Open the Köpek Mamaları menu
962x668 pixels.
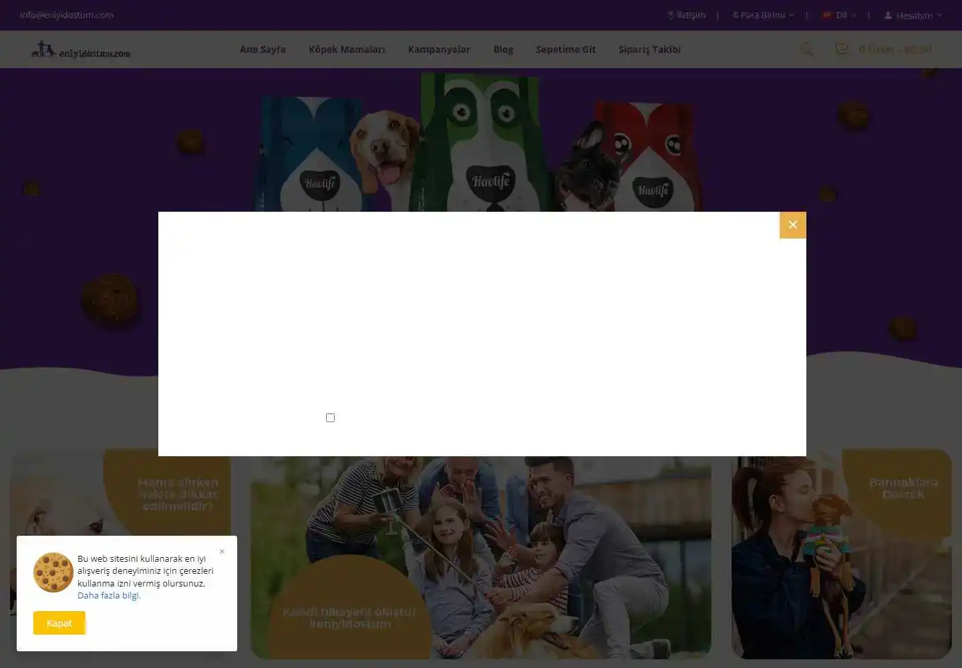click(x=347, y=49)
